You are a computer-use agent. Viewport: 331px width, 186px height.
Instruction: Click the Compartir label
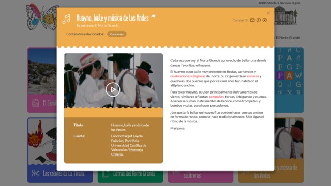(x=240, y=20)
